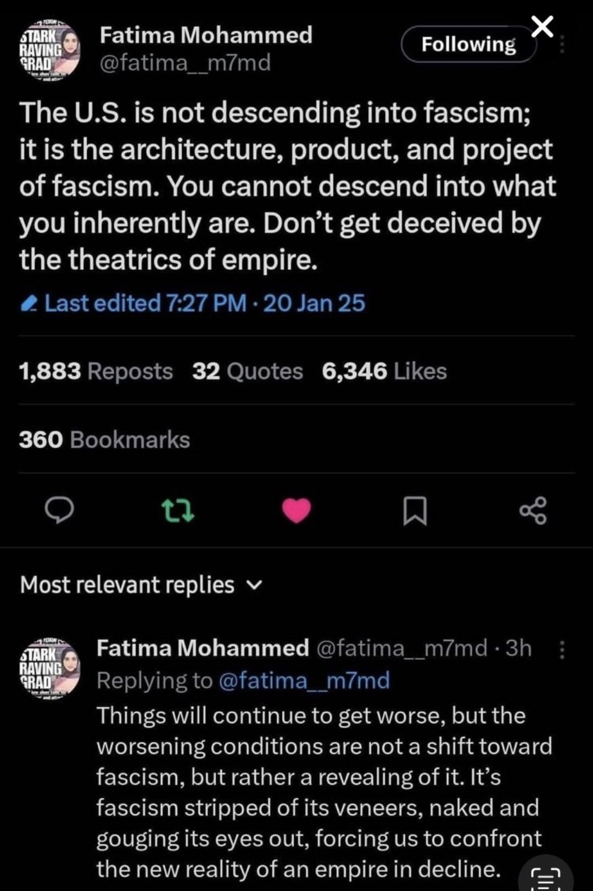Open three-dot menu on main post
The width and height of the screenshot is (593, 891).
(x=562, y=44)
